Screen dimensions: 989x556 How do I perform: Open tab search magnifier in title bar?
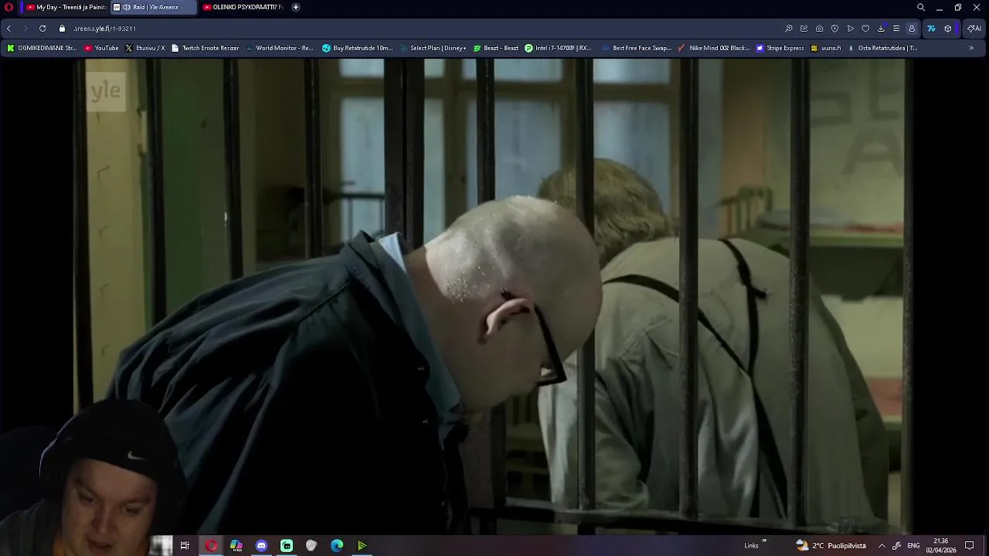click(921, 7)
